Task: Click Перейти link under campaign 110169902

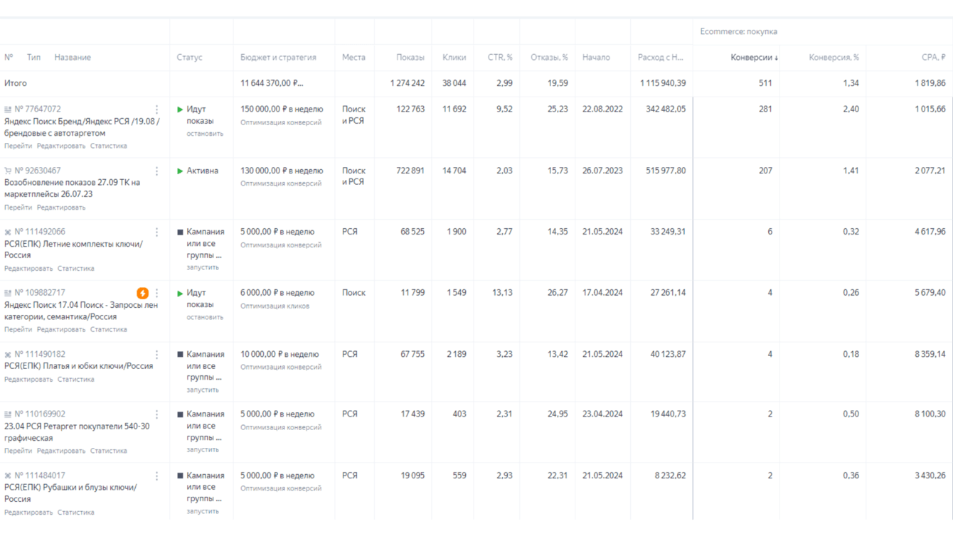Action: (18, 451)
